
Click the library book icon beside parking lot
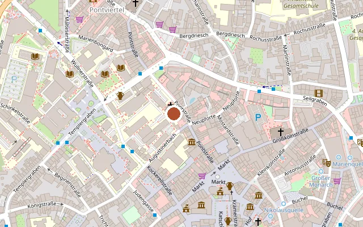coord(35,56)
